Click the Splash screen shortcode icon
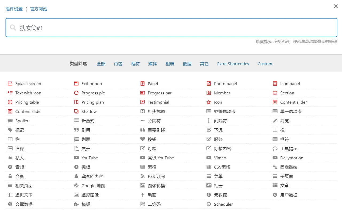Viewport: 342px width, 215px height. 10,84
